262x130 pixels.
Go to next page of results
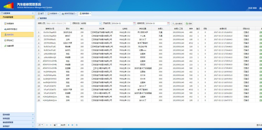[x=69, y=125]
